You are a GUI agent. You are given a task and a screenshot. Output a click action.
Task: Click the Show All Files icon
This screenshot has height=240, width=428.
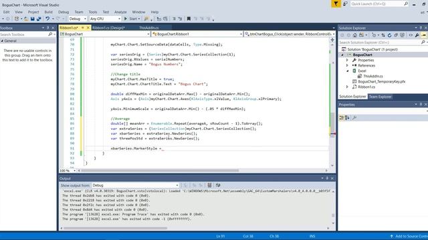pyautogui.click(x=402, y=35)
